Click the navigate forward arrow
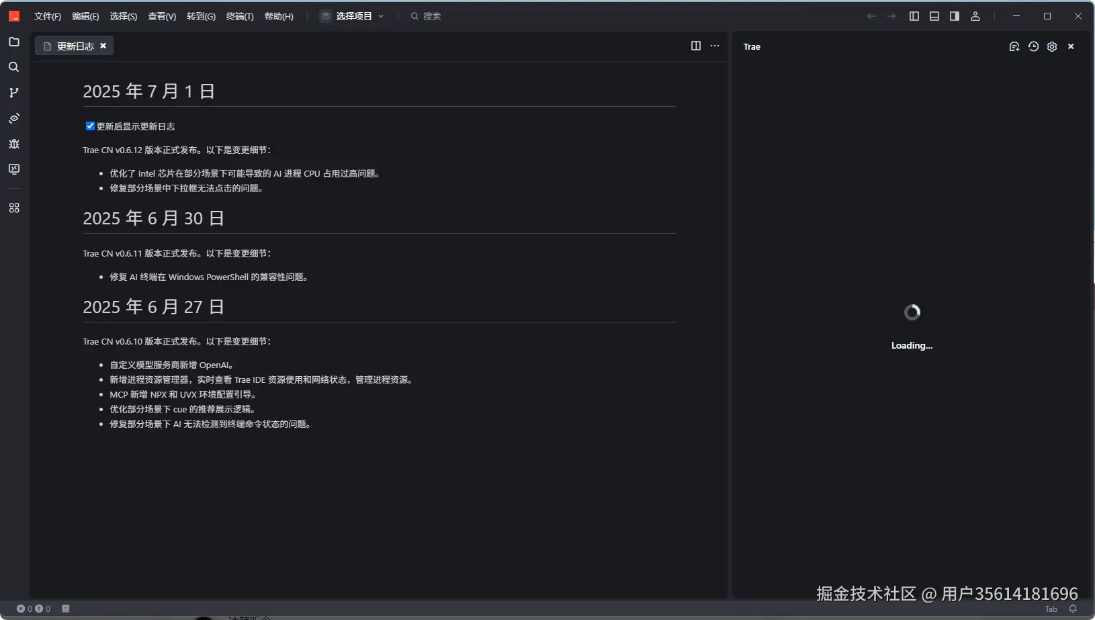 pos(891,16)
